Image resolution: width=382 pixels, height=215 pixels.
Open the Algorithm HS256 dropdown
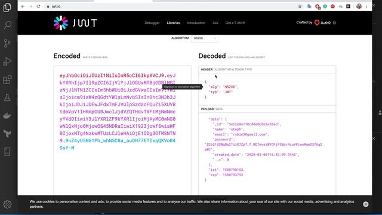pos(205,38)
